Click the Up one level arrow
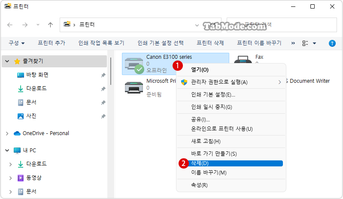 pyautogui.click(x=51, y=25)
